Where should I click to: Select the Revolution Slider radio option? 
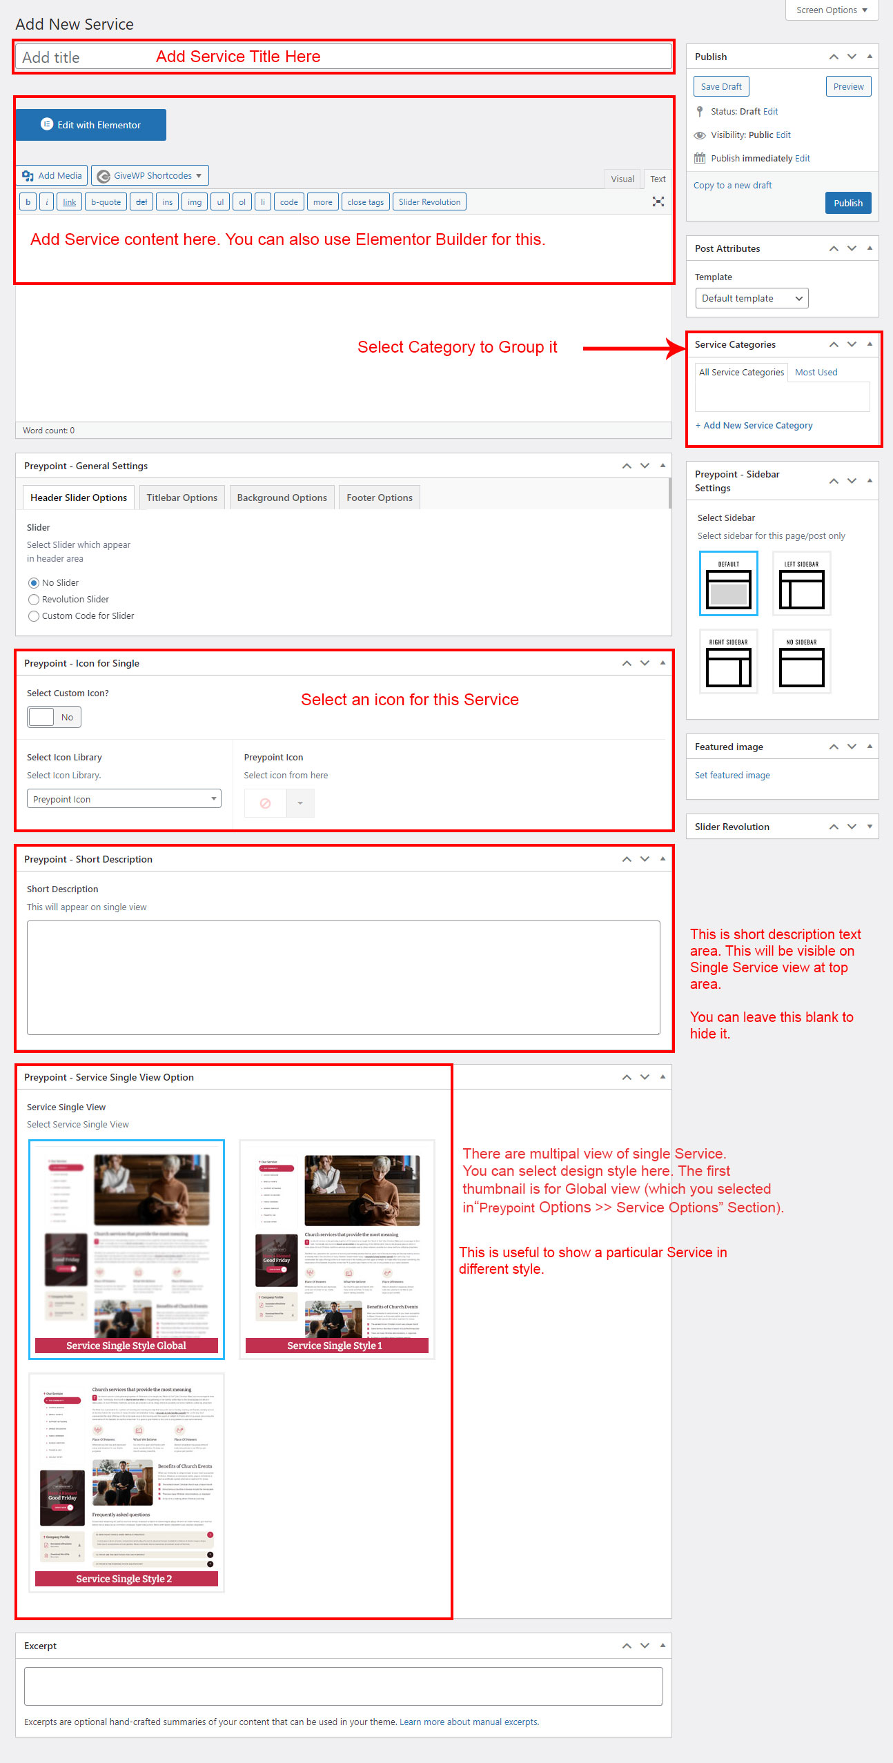click(34, 600)
